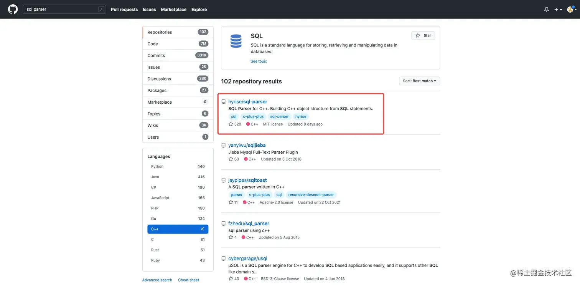Click the repo icon beside hyrise/sql-parser
This screenshot has width=580, height=285.
coord(224,102)
